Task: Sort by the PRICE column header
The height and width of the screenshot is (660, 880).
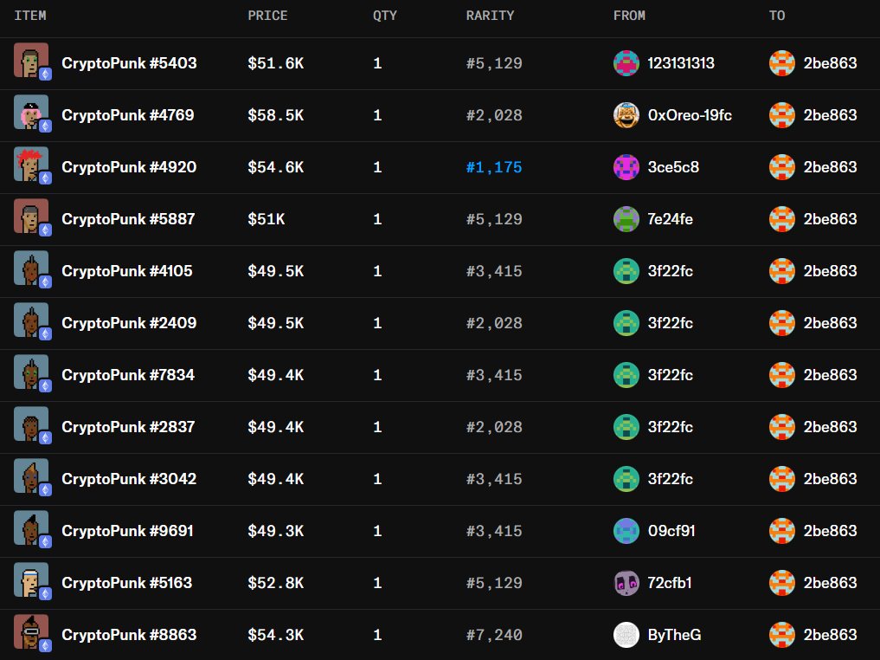Action: (x=267, y=16)
